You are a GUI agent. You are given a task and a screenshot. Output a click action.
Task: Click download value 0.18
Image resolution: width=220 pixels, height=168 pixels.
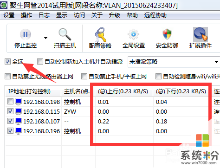(162, 122)
